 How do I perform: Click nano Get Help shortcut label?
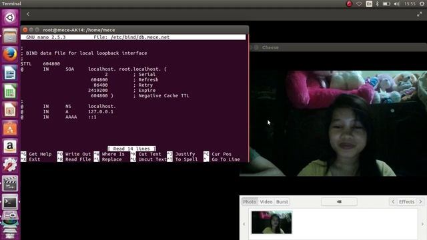(x=40, y=154)
